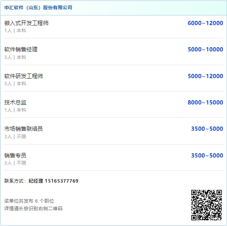Click the 8000~15000 salary figure
The height and width of the screenshot is (226, 227).
pos(205,102)
